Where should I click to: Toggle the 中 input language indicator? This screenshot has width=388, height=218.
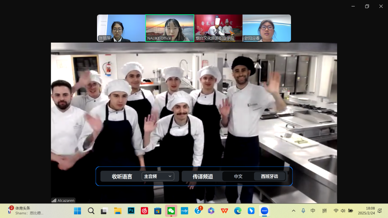(313, 211)
